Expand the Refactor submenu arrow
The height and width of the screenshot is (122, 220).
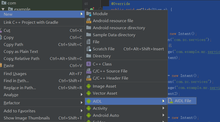click(x=82, y=103)
